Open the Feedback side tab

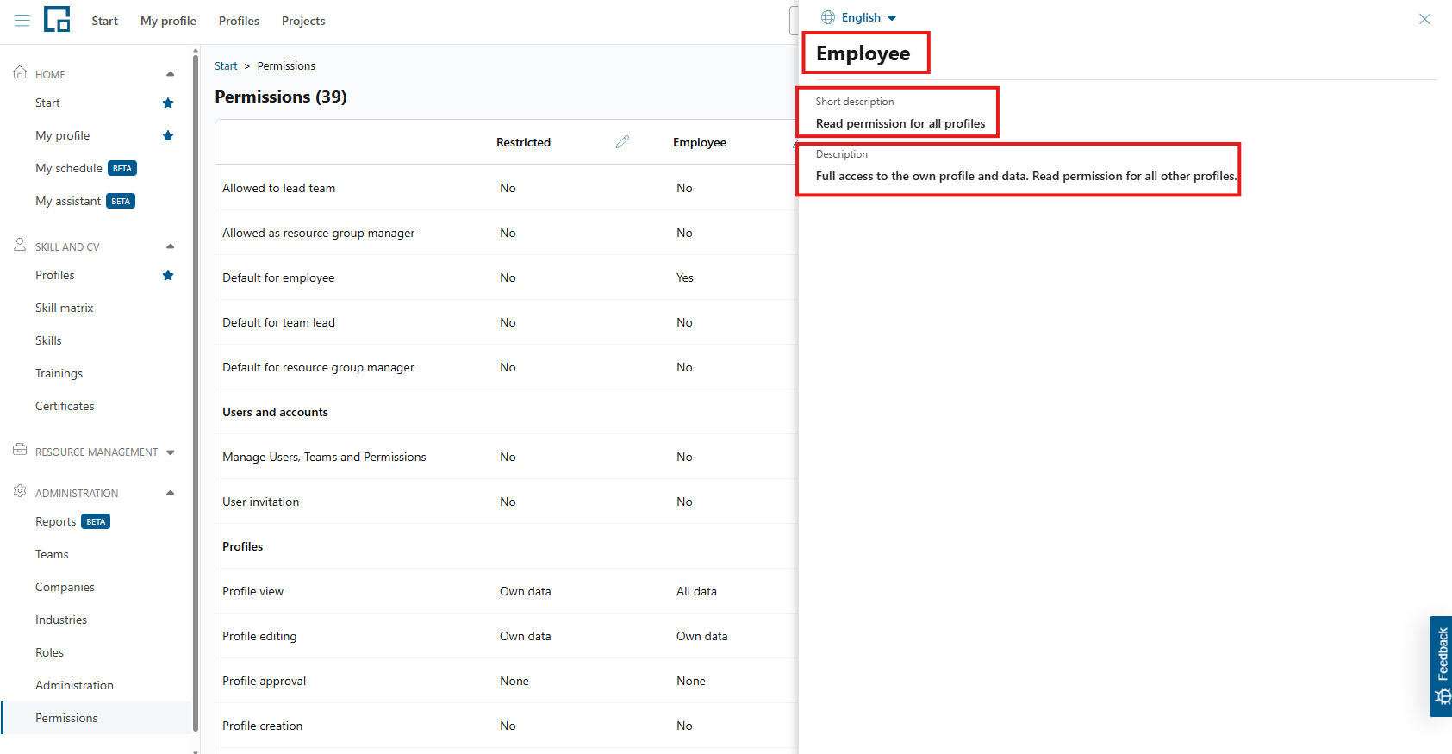click(1441, 666)
